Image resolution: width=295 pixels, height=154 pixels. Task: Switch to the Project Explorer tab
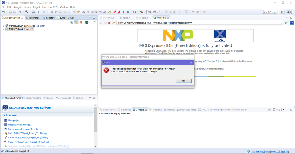[x=12, y=18]
